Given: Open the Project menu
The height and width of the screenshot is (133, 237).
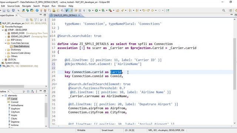Looking at the screenshot, I should pyautogui.click(x=46, y=6).
